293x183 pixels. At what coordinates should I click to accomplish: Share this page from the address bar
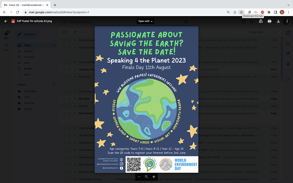point(235,12)
